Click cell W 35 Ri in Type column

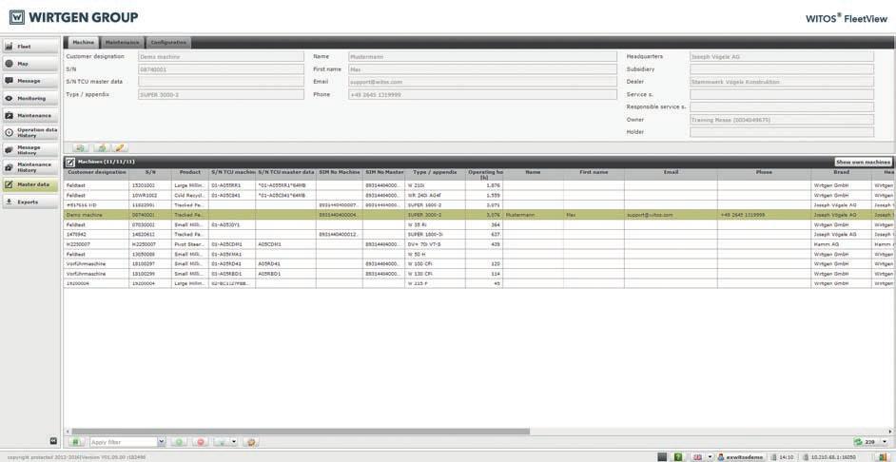pyautogui.click(x=434, y=224)
